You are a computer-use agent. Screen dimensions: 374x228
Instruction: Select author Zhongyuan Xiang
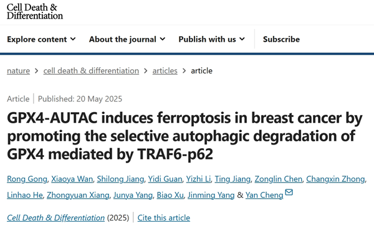click(78, 195)
